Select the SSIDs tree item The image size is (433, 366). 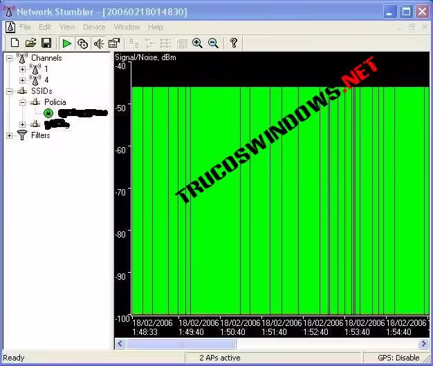42,91
